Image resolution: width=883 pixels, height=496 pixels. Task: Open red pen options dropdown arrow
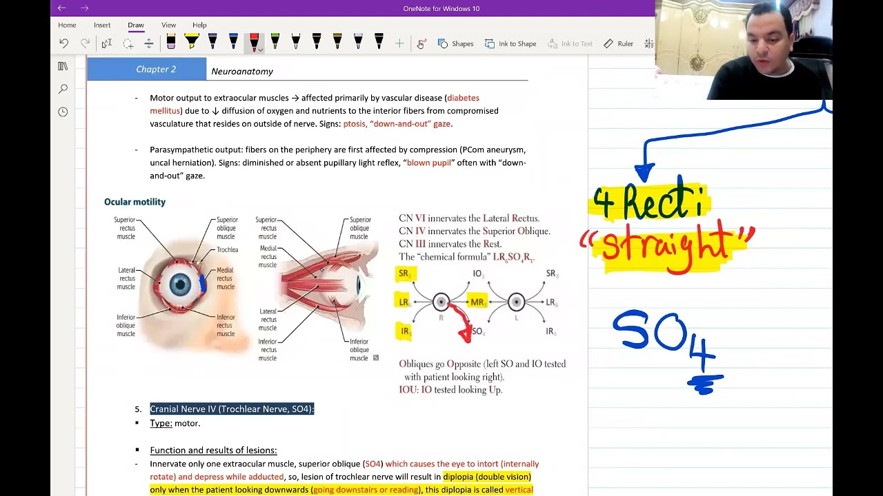click(x=260, y=50)
